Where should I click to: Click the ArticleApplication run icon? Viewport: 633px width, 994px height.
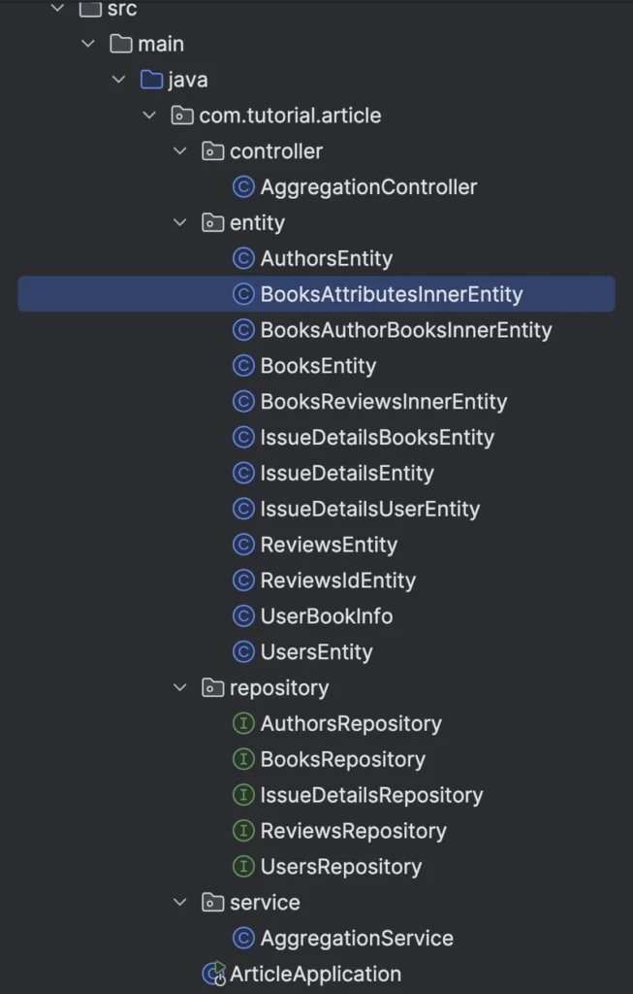[212, 974]
